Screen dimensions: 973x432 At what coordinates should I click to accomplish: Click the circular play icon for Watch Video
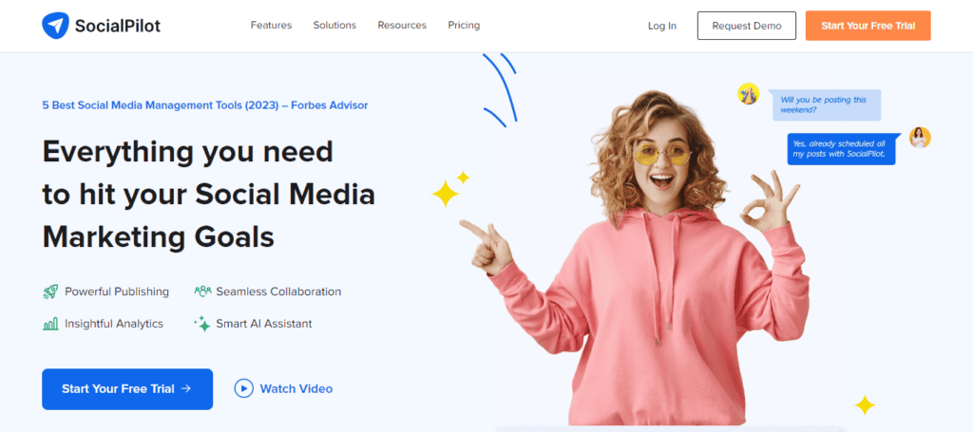244,388
